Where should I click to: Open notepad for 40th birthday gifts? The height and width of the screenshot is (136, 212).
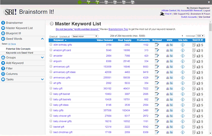pyautogui.click(x=157, y=45)
